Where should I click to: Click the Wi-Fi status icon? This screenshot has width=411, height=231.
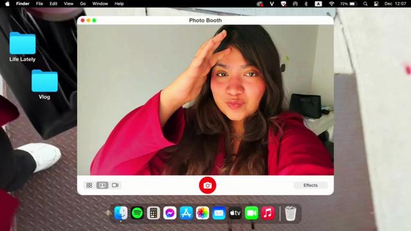331,4
